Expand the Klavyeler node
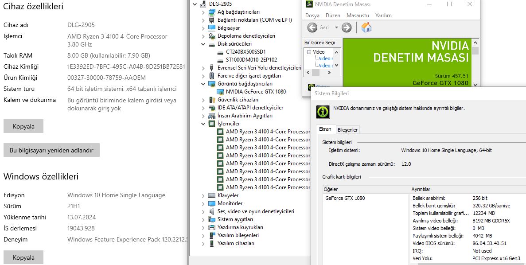The height and width of the screenshot is (265, 526). 203,195
